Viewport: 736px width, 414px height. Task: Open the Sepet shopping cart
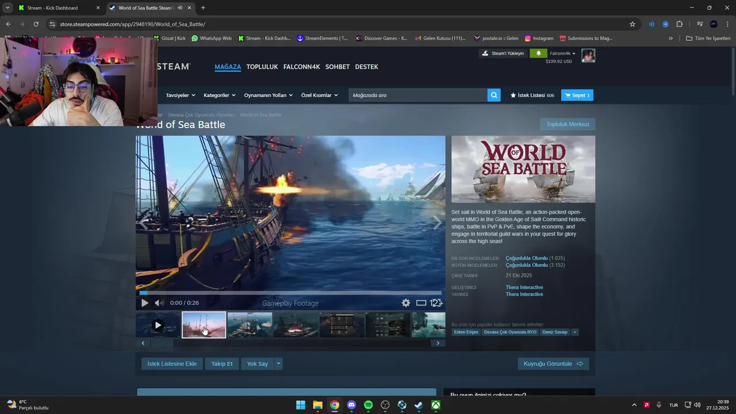click(577, 95)
